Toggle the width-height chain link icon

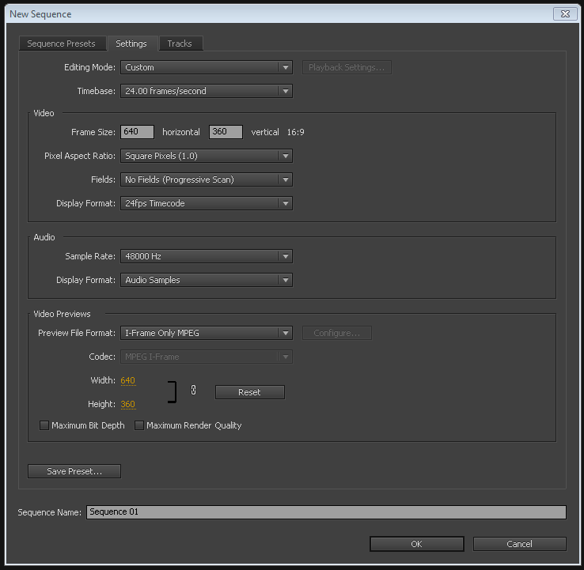click(x=193, y=390)
